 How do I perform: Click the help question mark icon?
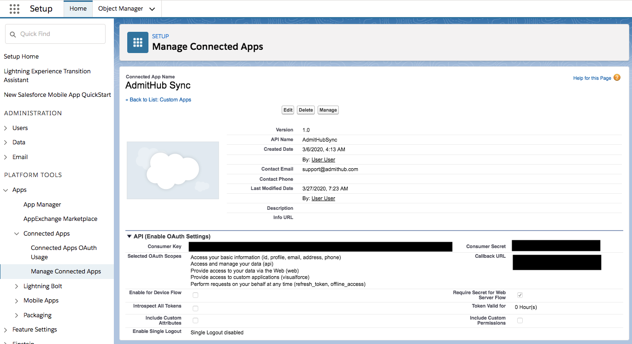pyautogui.click(x=617, y=77)
